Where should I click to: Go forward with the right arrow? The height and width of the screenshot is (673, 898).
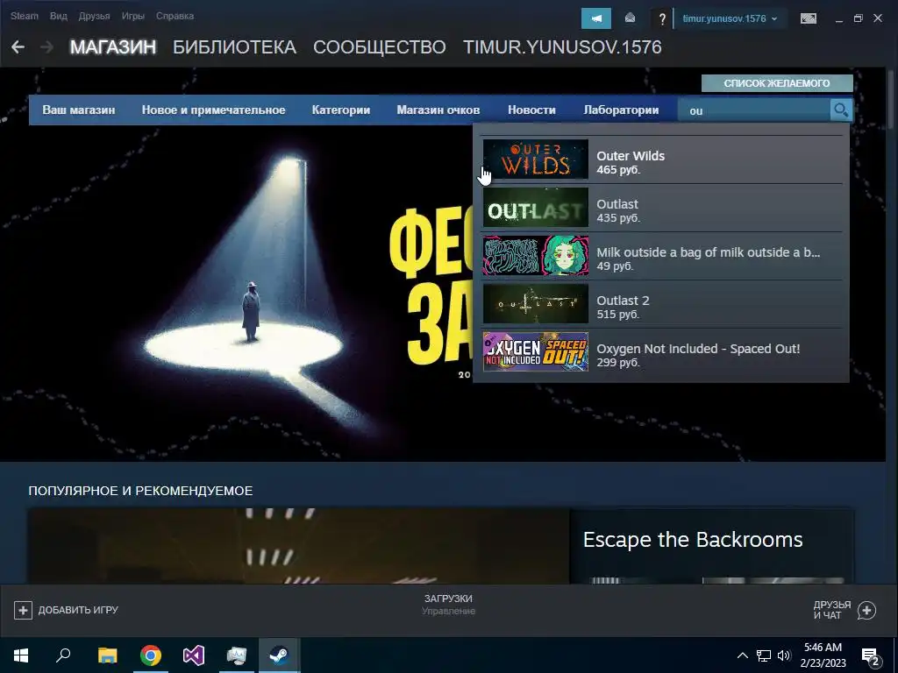[x=47, y=47]
